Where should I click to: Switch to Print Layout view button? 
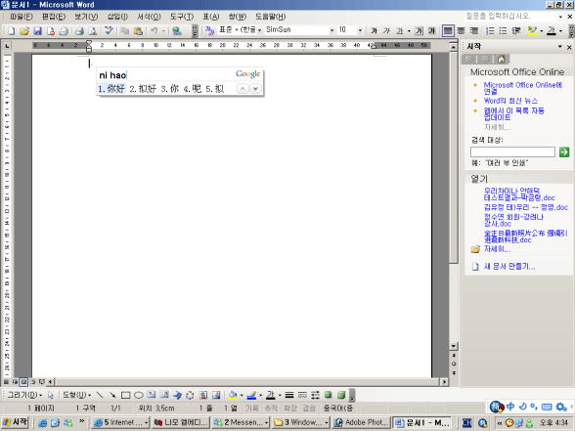tap(23, 382)
